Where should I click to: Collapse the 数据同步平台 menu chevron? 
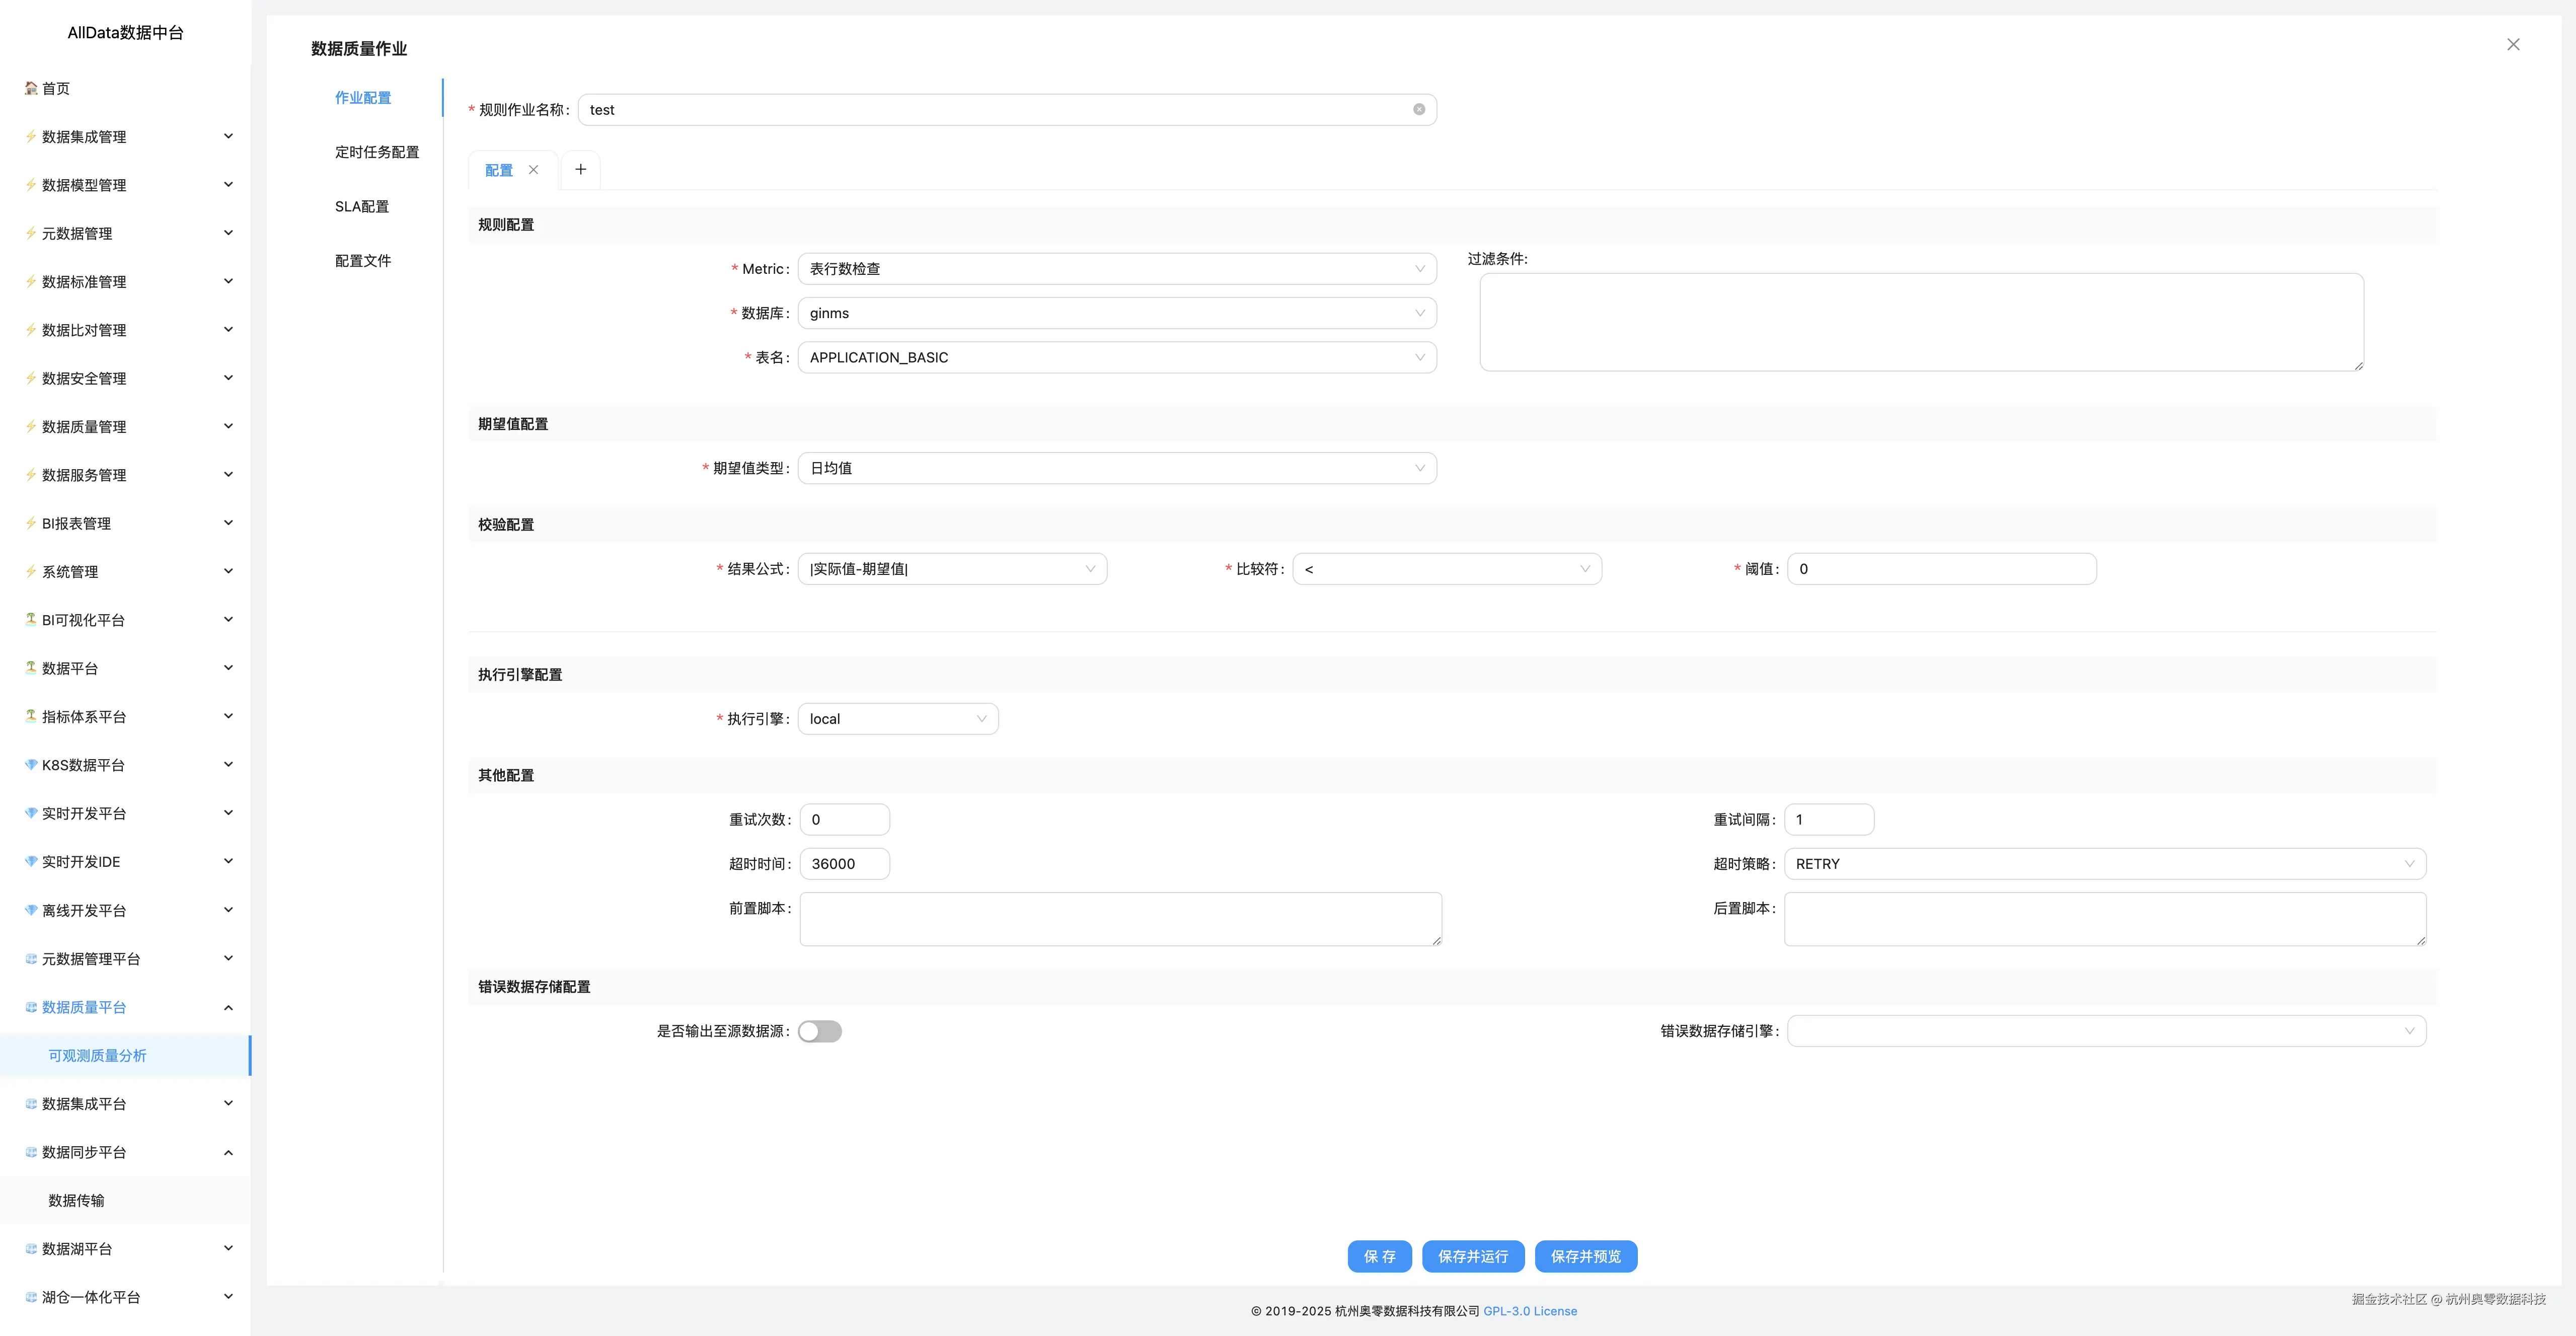click(x=228, y=1152)
